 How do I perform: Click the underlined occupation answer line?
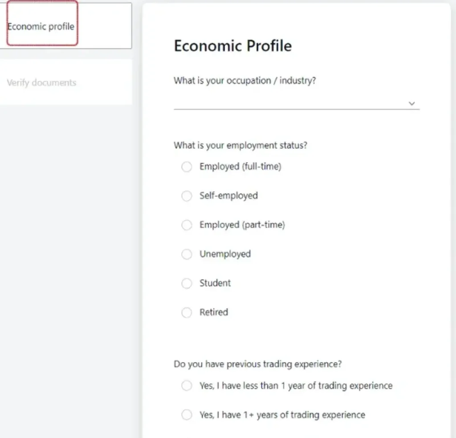pos(294,107)
